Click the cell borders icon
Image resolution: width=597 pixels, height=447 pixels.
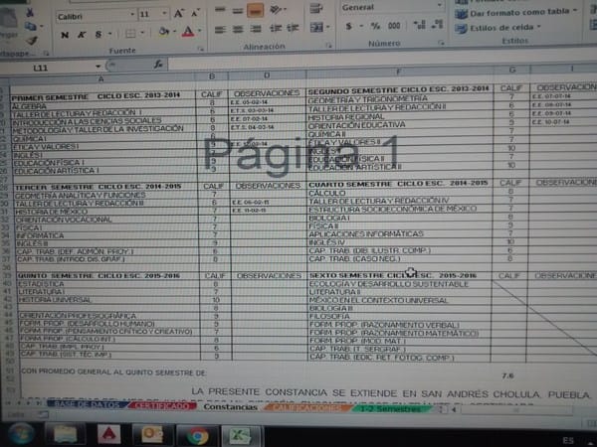(x=130, y=34)
